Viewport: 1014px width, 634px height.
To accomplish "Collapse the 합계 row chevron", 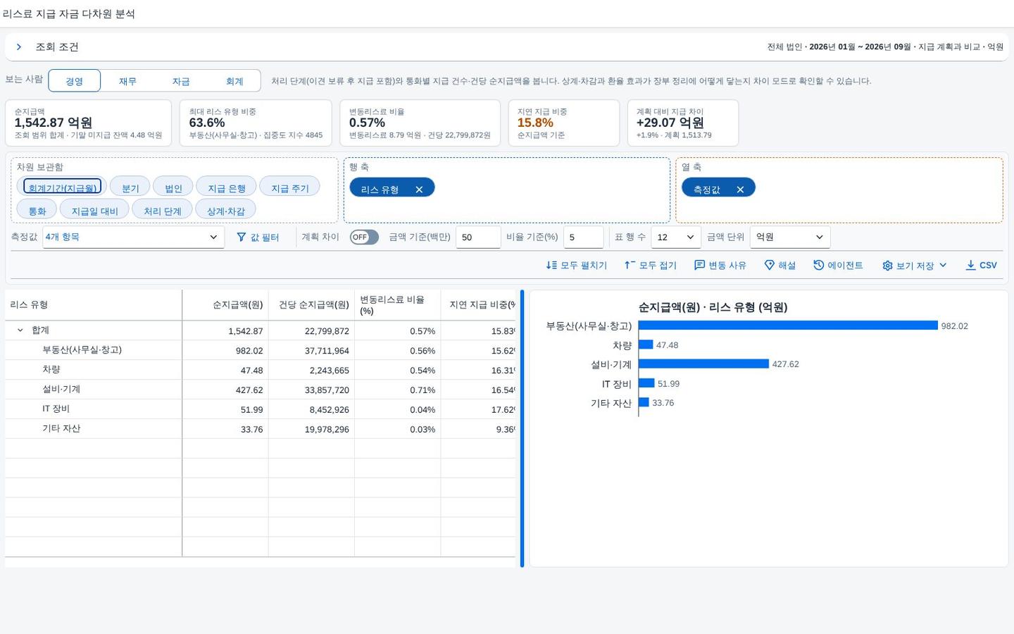I will point(20,330).
